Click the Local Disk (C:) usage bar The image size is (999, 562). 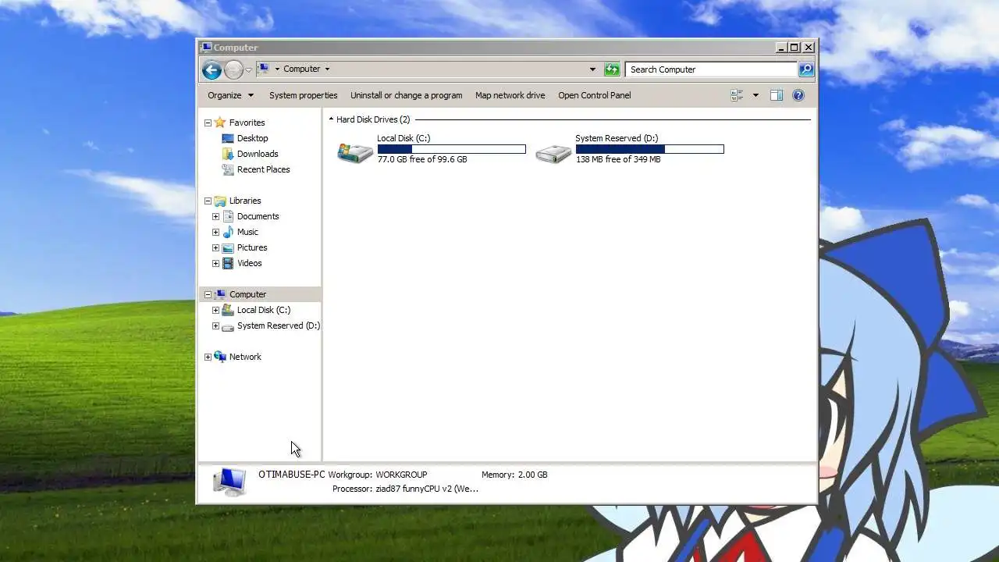click(x=451, y=149)
